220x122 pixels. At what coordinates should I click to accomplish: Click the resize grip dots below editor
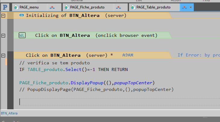coord(205,117)
